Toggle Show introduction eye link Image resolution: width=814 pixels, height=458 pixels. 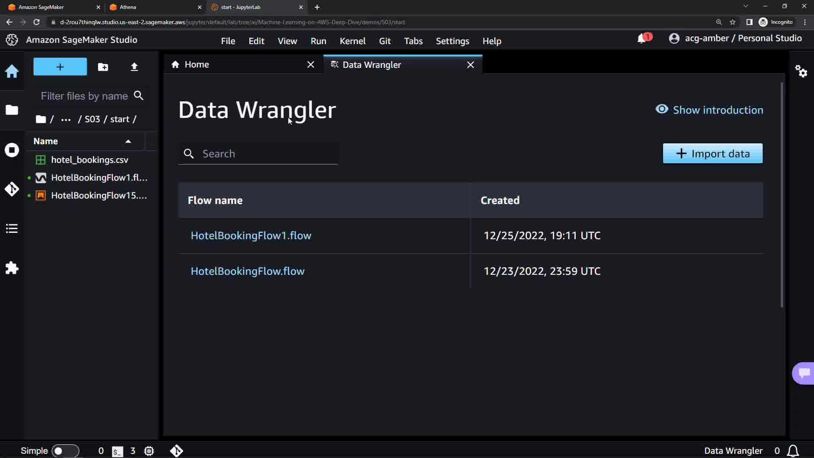pos(709,110)
